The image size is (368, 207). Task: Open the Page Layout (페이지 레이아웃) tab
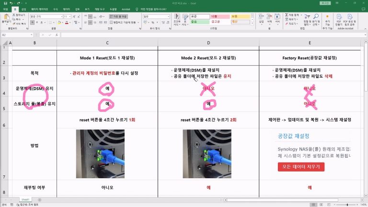coord(39,9)
